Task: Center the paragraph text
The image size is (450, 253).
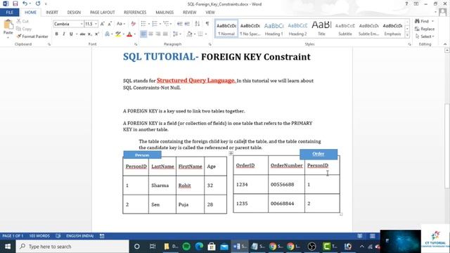Action: pos(150,34)
